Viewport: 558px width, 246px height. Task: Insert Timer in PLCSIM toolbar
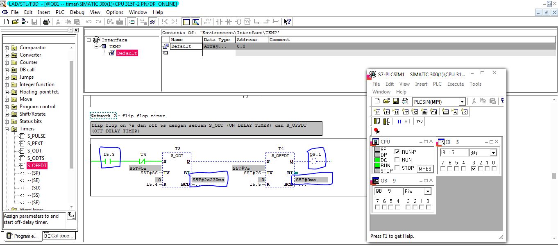[x=405, y=112]
